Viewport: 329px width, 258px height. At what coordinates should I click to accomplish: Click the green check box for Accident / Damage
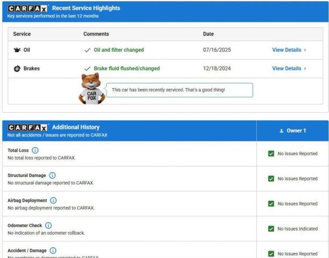coord(271,254)
